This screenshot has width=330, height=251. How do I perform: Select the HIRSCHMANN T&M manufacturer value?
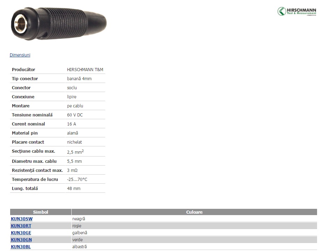click(x=85, y=70)
